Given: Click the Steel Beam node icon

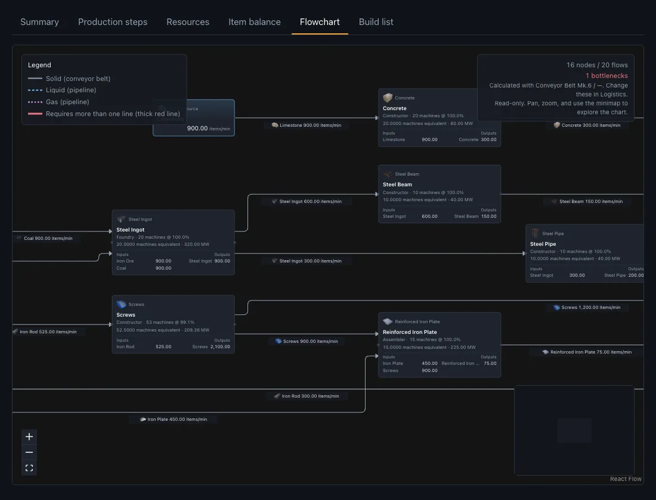Looking at the screenshot, I should pos(388,174).
